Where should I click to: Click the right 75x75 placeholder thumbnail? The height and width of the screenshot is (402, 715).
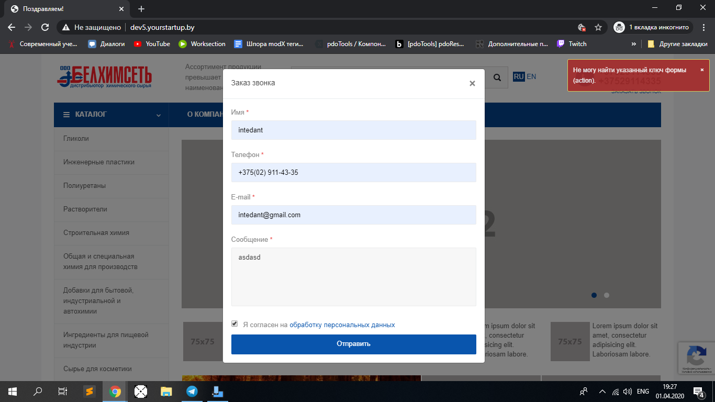569,341
